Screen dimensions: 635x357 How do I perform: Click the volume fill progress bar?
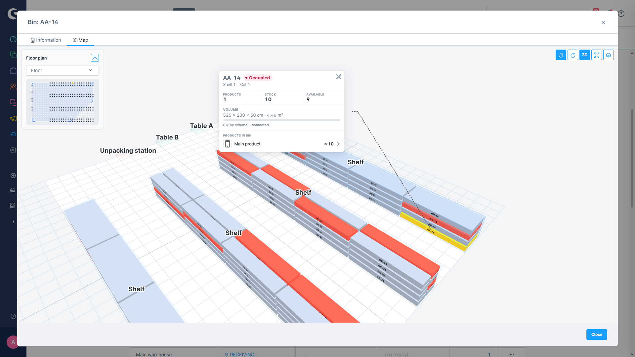(x=281, y=120)
